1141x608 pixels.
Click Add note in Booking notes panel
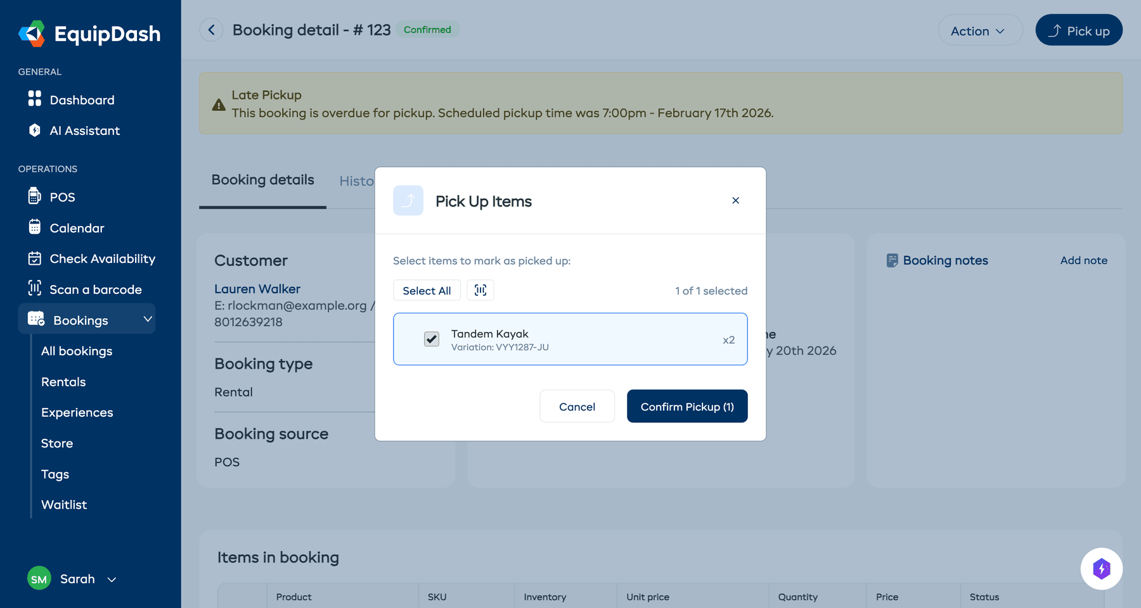(1084, 260)
